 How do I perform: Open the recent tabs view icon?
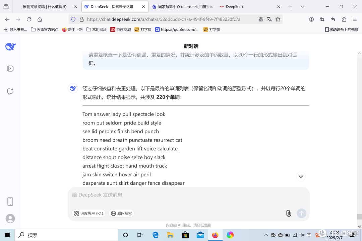pos(6,7)
